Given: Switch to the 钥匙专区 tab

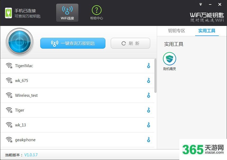Looking at the screenshot, I should tap(176, 31).
